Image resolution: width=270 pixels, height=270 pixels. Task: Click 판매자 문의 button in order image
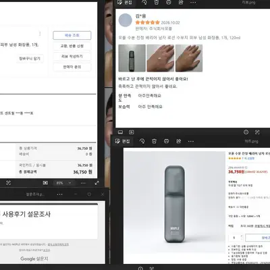pyautogui.click(x=72, y=67)
